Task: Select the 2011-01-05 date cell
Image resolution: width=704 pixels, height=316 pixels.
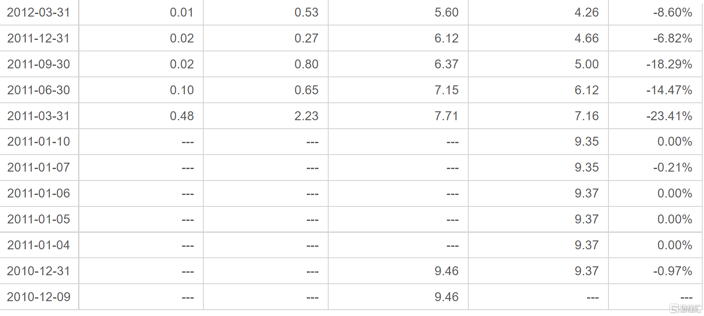Action: pyautogui.click(x=39, y=219)
